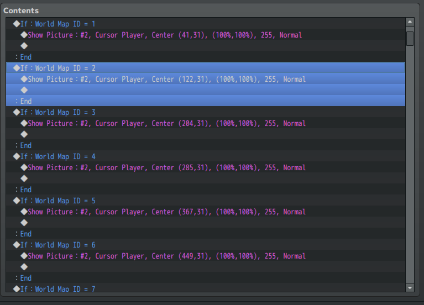Click the diamond marker before World Map ID = 5

[x=17, y=201]
